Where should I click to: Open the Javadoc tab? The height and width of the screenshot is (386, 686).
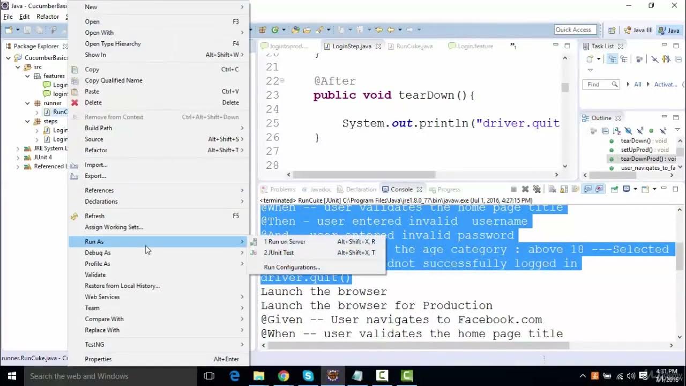pos(320,189)
